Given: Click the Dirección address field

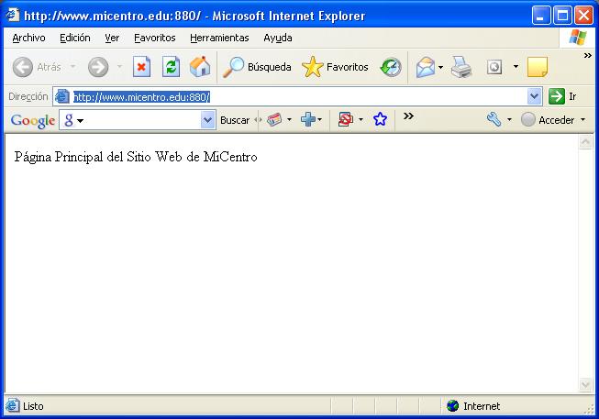Looking at the screenshot, I should point(294,96).
